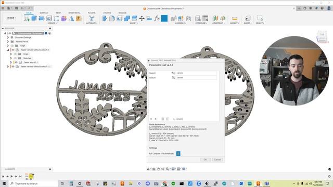The height and width of the screenshot is (187, 333).
Task: Select the Press Pull tool
Action: pos(104,19)
